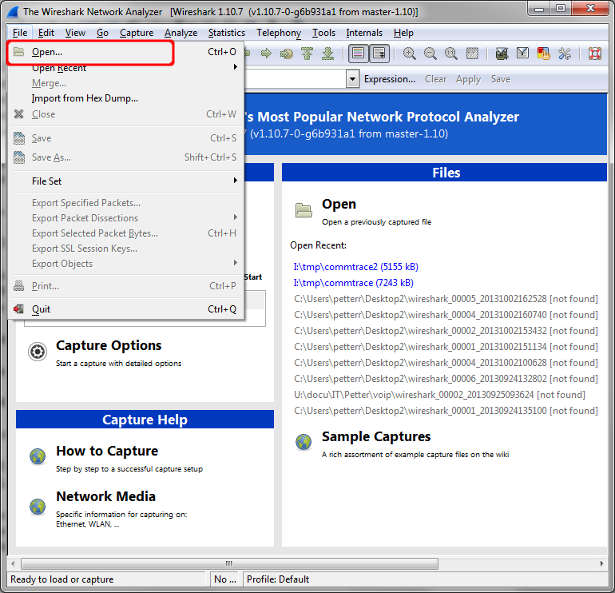Click the Resize All Columns icon

click(472, 54)
